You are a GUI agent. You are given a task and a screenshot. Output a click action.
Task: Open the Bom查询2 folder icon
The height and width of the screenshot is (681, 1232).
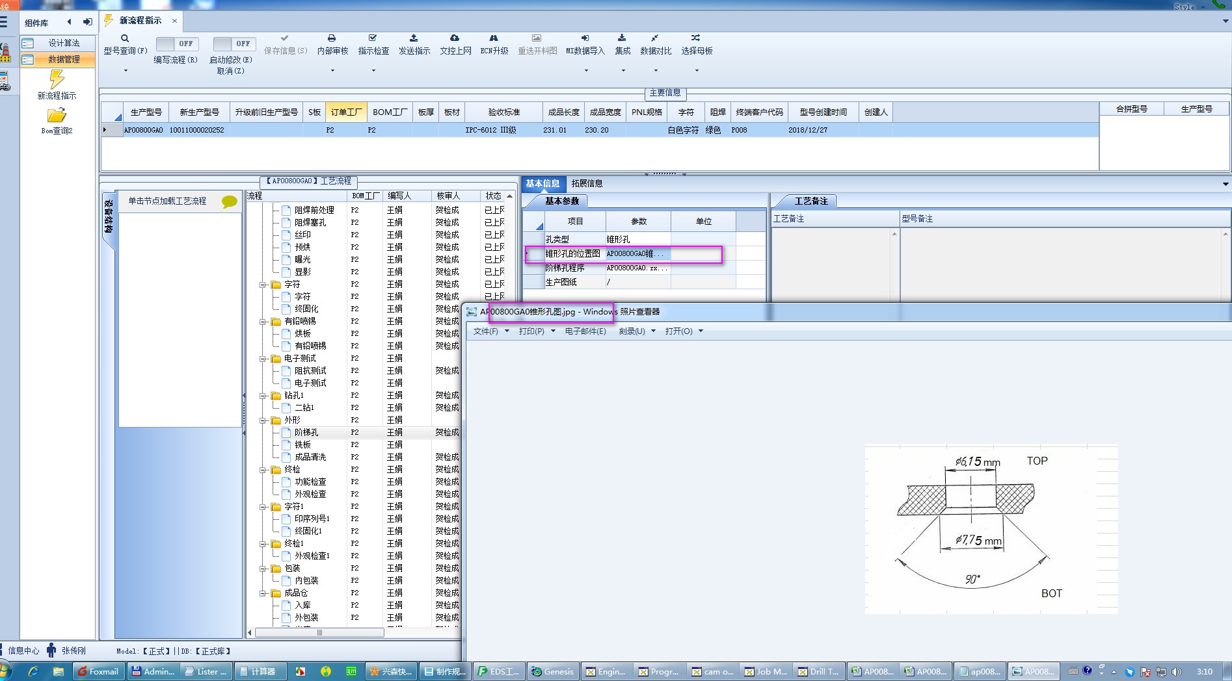tap(57, 116)
